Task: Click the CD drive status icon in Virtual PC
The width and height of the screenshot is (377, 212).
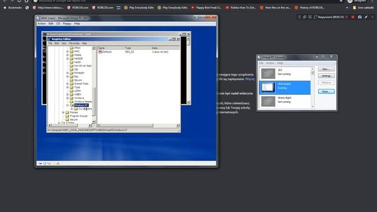Action: click(45, 164)
